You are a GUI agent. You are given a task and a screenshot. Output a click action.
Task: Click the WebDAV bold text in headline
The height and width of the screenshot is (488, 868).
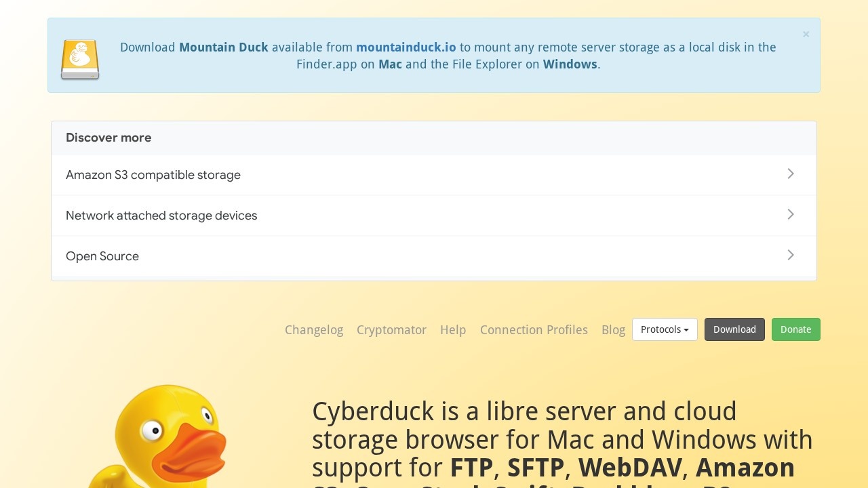pos(629,468)
